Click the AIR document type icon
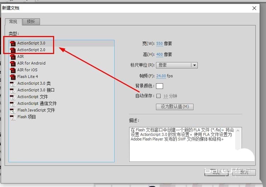The height and width of the screenshot is (187, 266). coord(13,57)
